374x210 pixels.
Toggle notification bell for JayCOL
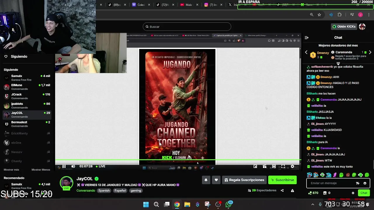(x=206, y=180)
